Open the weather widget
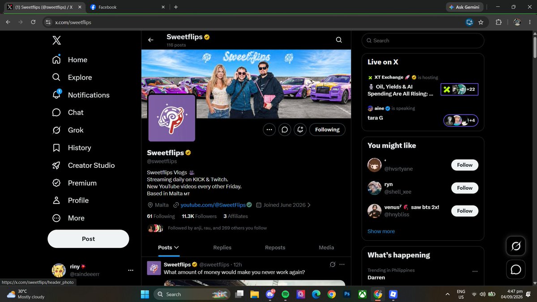The width and height of the screenshot is (537, 302). coord(26,294)
